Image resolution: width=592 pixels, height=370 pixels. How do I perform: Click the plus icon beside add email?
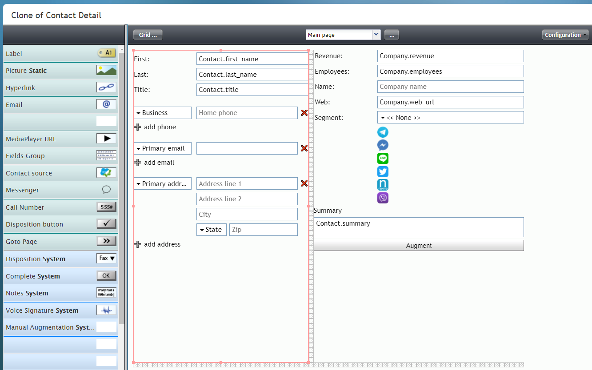tap(137, 163)
